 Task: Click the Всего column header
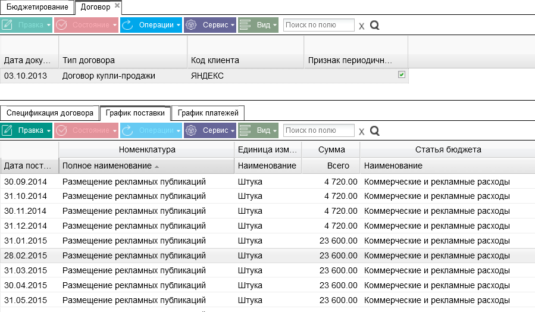pos(331,166)
